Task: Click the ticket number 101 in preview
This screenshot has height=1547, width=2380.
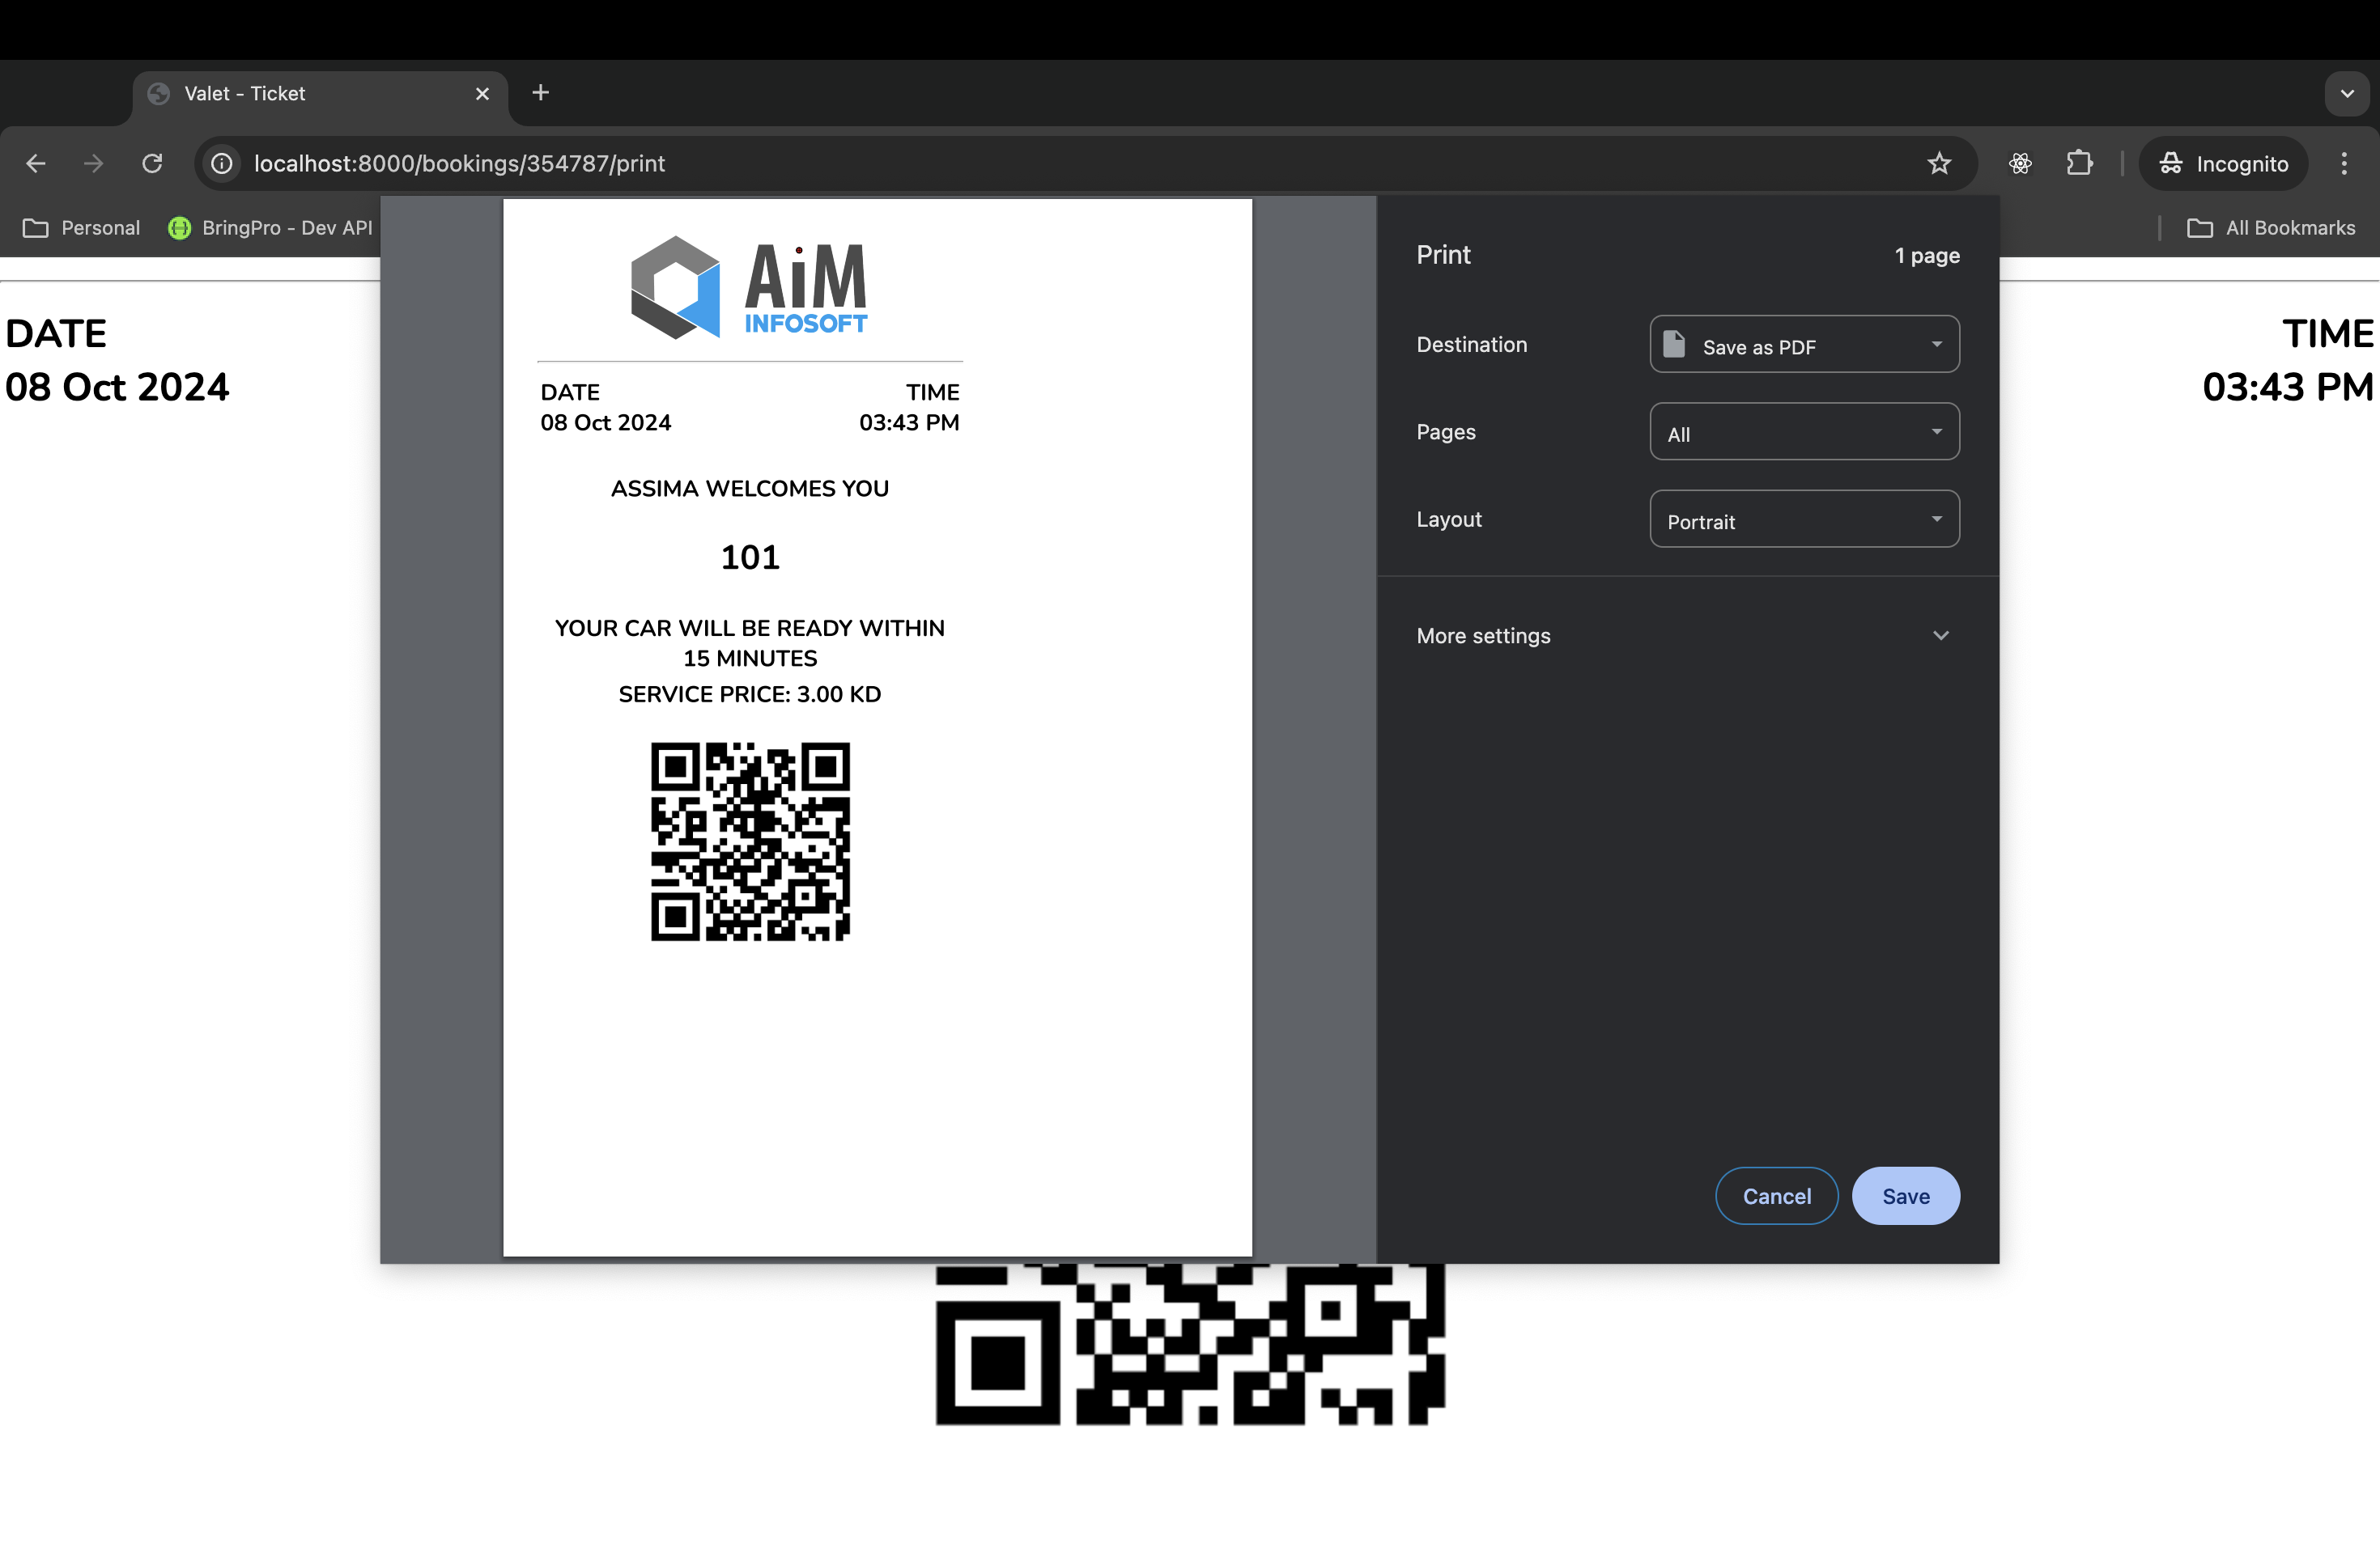Action: (750, 557)
